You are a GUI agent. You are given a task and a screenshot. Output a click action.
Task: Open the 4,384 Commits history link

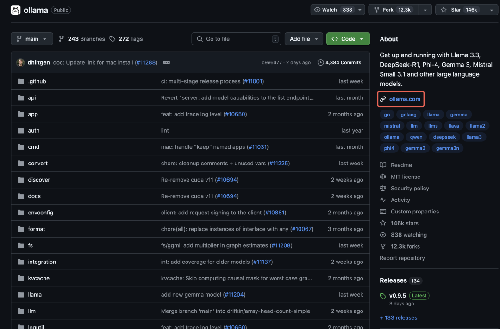tap(339, 62)
